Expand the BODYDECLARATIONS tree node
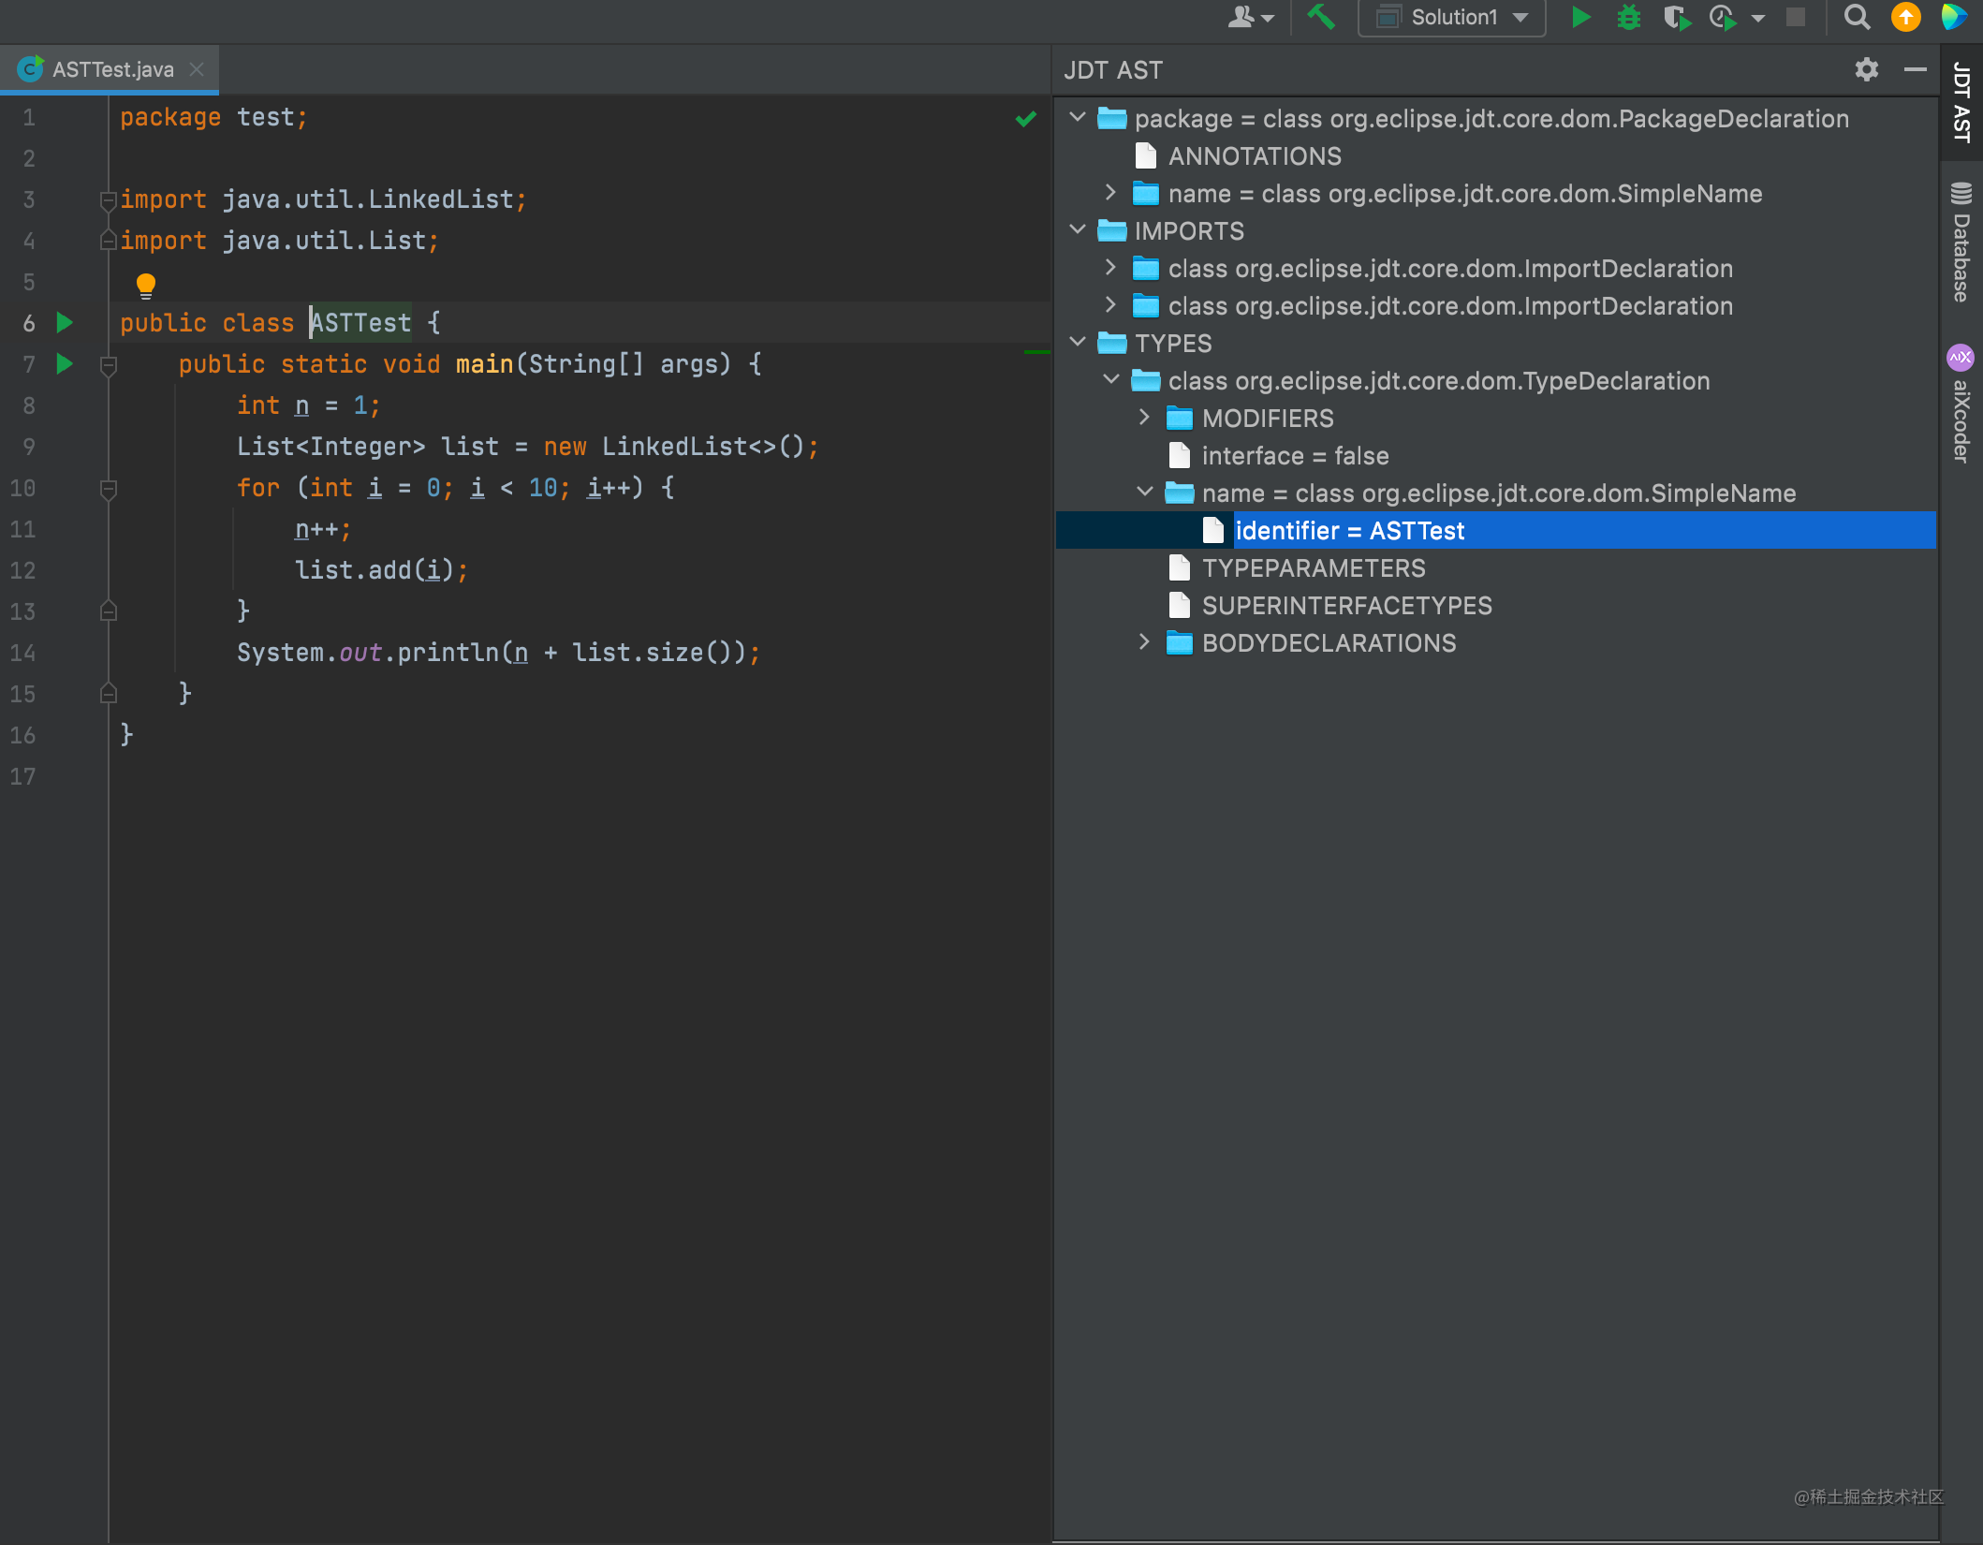Screen dimensions: 1983x1545 click(x=1144, y=642)
